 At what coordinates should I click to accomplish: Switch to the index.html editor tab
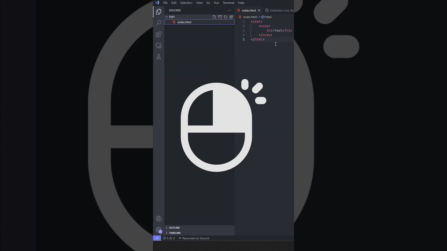point(249,10)
